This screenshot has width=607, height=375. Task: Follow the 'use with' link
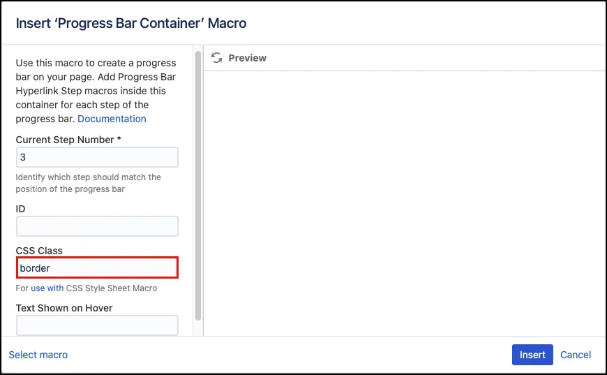pos(47,288)
